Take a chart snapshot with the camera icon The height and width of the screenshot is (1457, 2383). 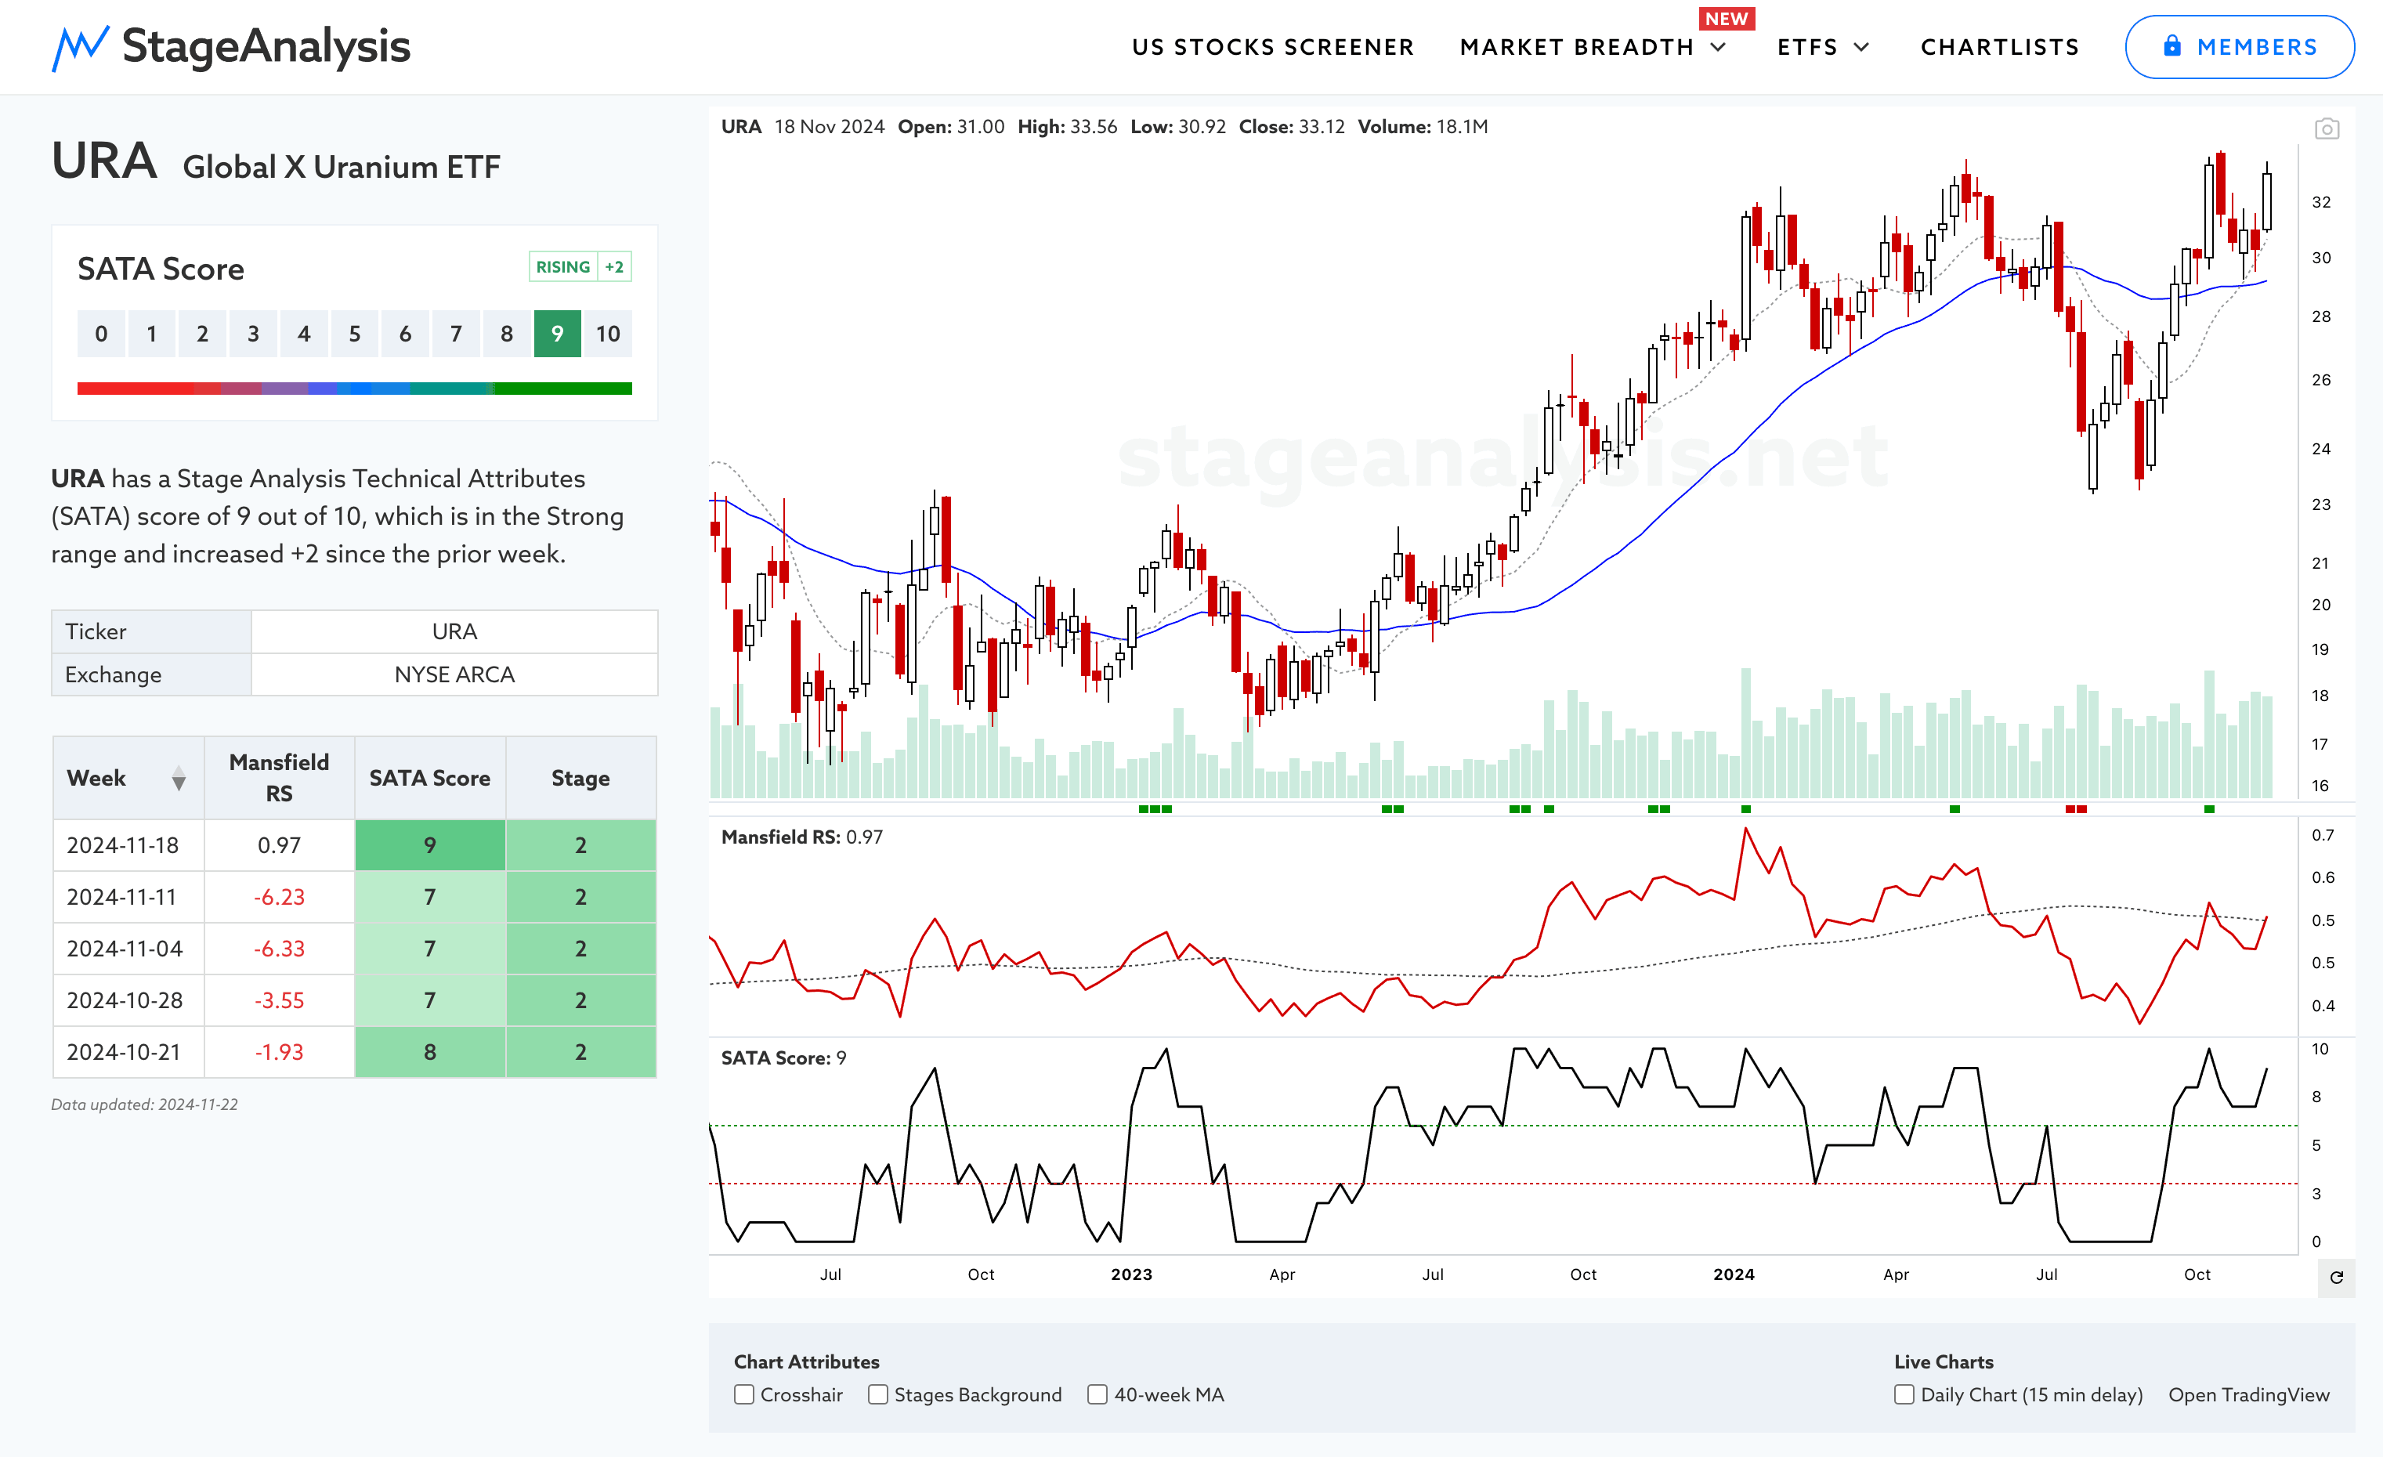2327,128
